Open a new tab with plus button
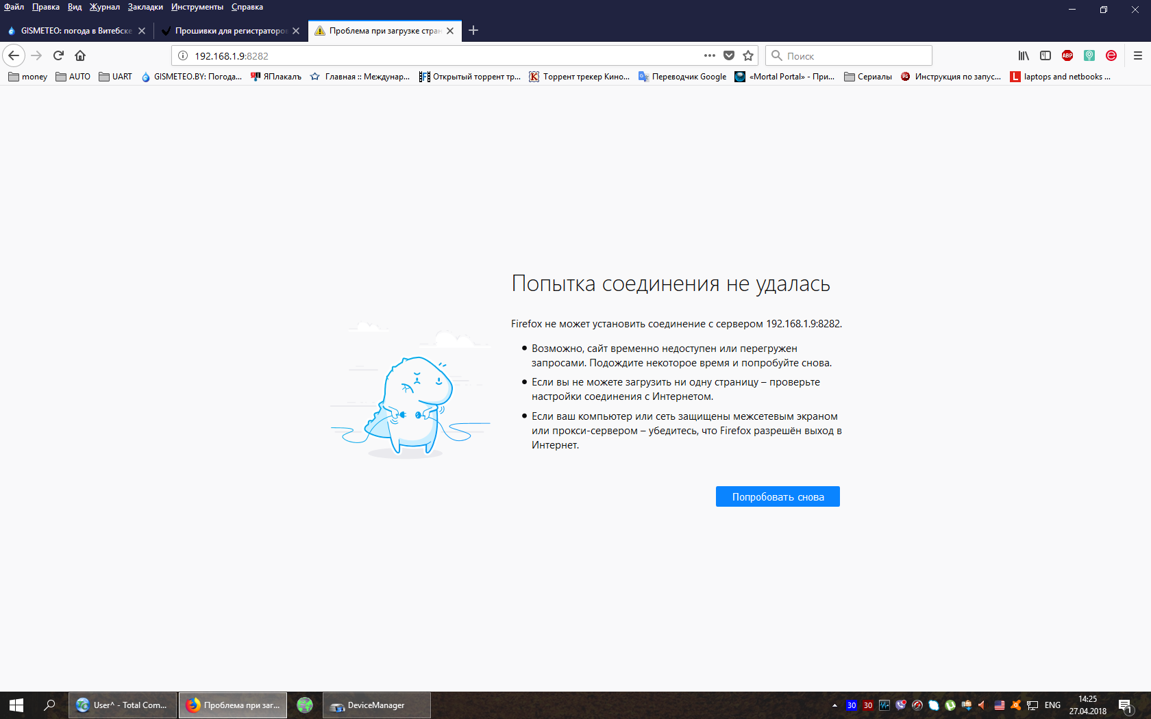 tap(473, 30)
